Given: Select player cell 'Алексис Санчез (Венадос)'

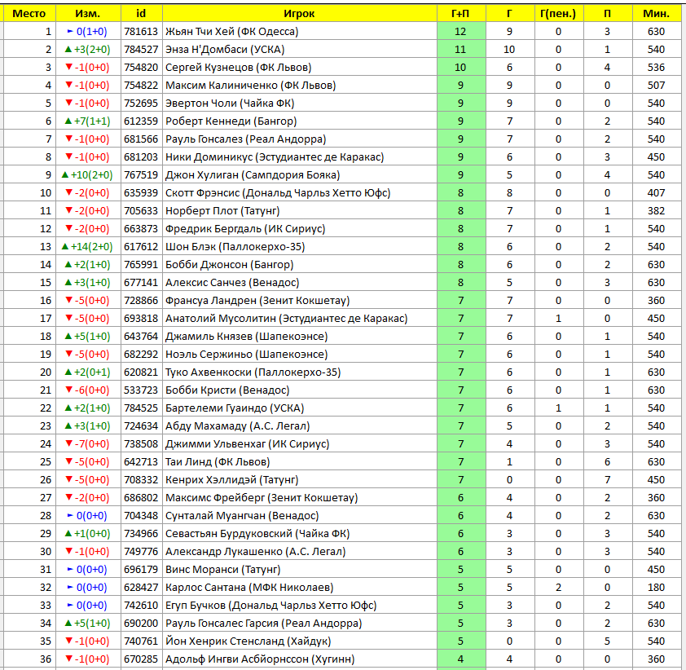Looking at the screenshot, I should click(299, 283).
